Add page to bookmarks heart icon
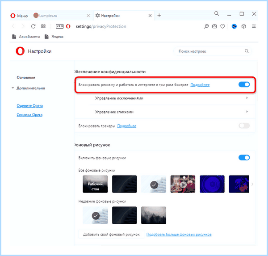This screenshot has height=256, width=268. point(222,26)
